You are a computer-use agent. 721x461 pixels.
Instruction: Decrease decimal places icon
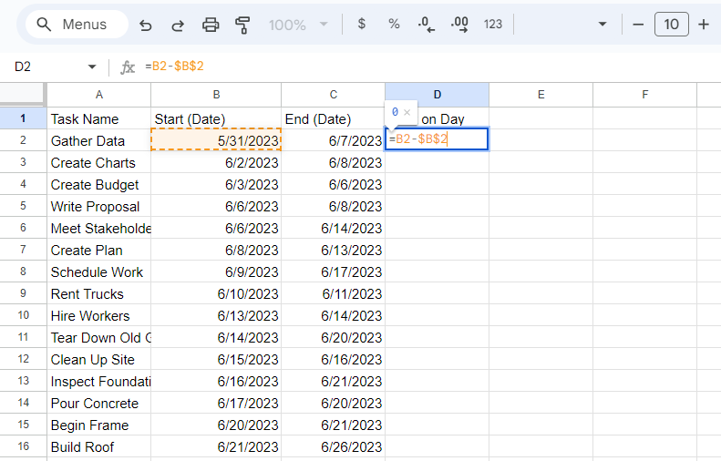(427, 25)
